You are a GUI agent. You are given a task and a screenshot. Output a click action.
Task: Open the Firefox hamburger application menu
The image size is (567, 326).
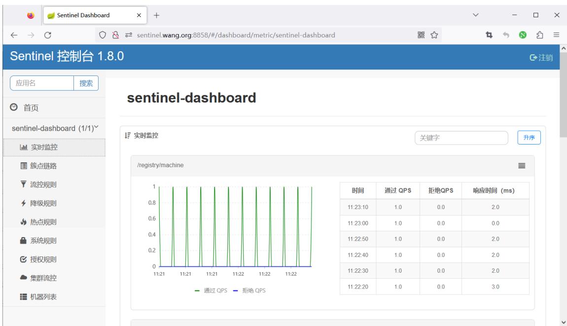tap(556, 35)
